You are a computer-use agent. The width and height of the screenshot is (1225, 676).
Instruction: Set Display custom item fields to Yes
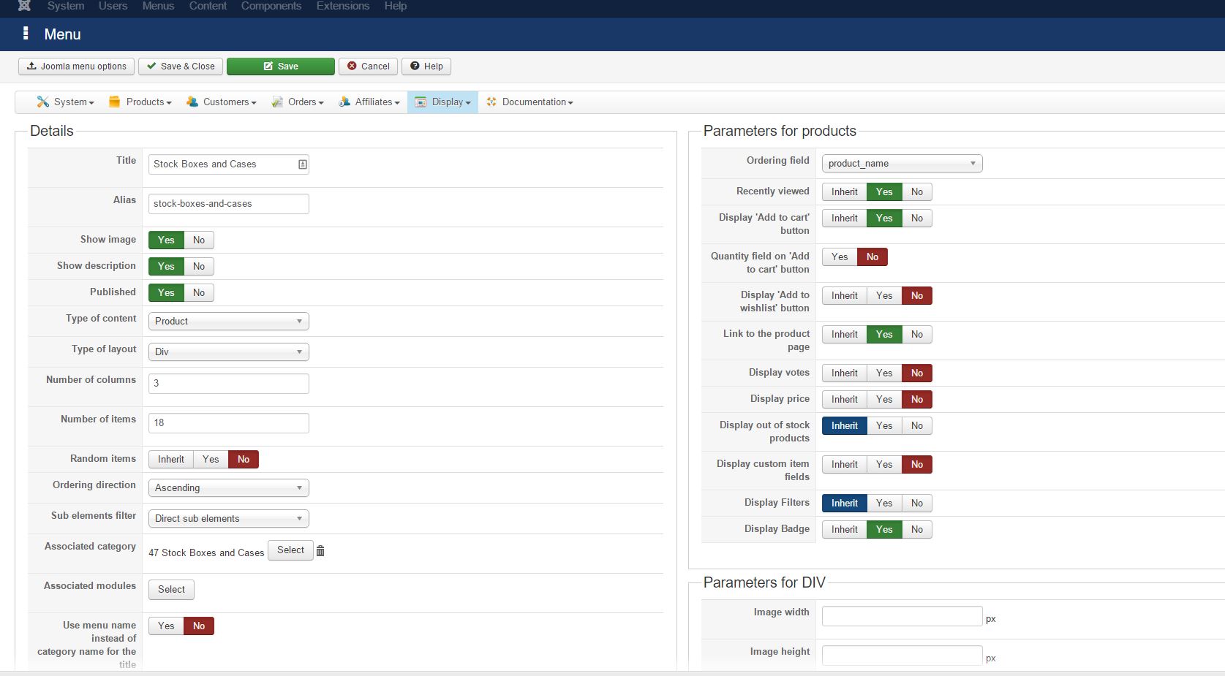pos(884,464)
